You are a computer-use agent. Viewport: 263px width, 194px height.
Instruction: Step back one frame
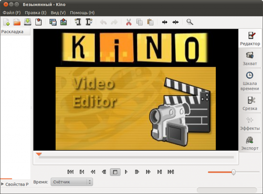click(x=104, y=172)
